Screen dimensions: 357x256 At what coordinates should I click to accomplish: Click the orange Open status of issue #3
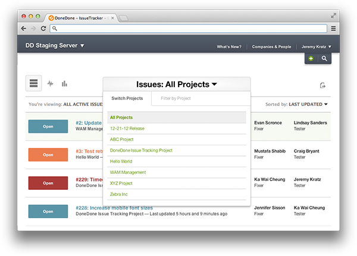pos(48,155)
